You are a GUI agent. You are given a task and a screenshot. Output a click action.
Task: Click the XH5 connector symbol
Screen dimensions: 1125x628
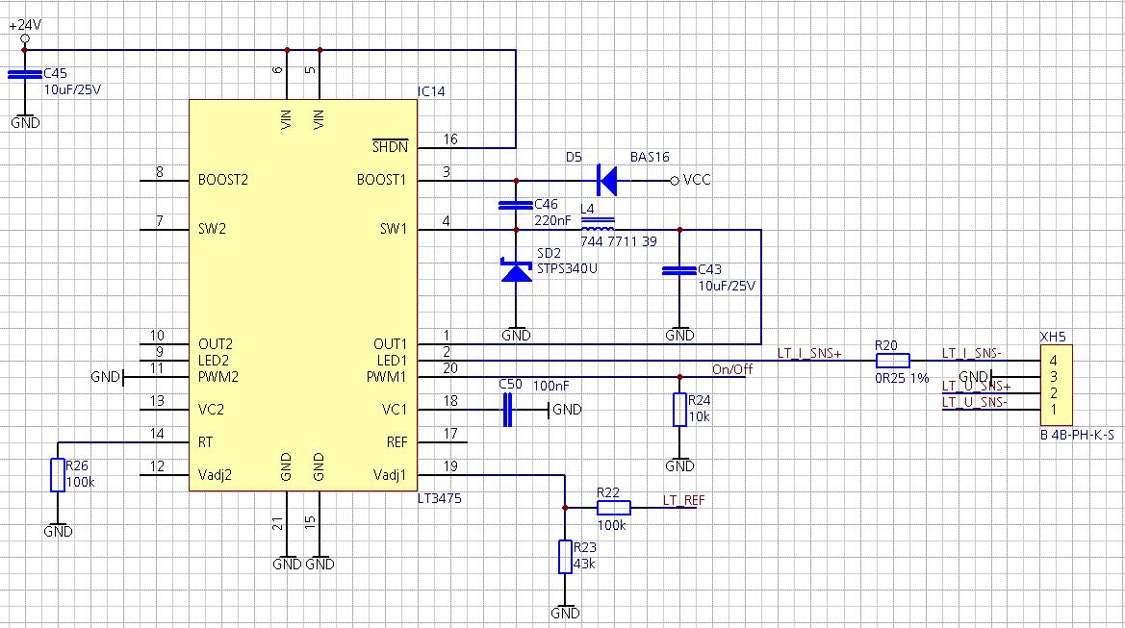pyautogui.click(x=1056, y=386)
